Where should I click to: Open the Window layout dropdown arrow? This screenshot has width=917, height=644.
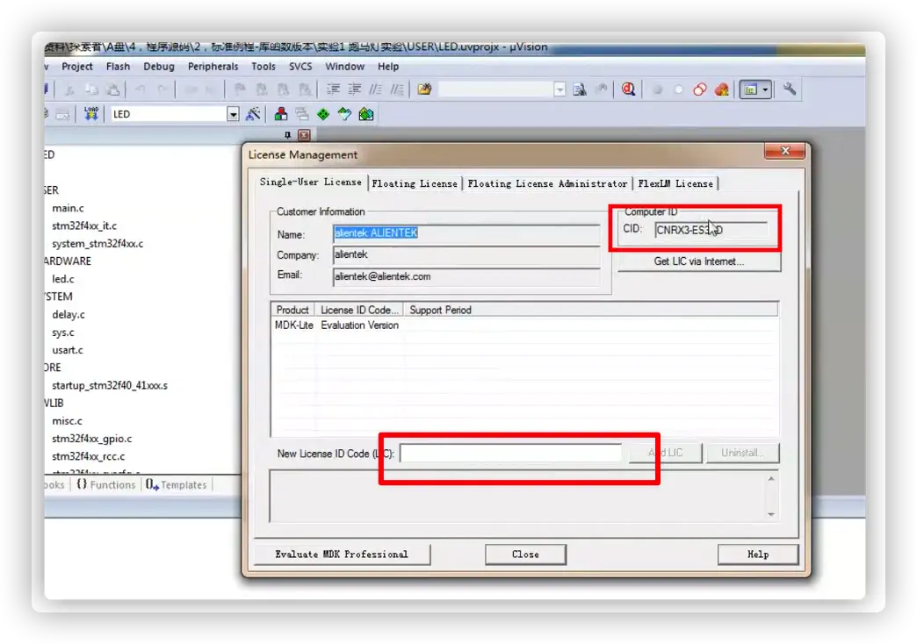pos(766,89)
